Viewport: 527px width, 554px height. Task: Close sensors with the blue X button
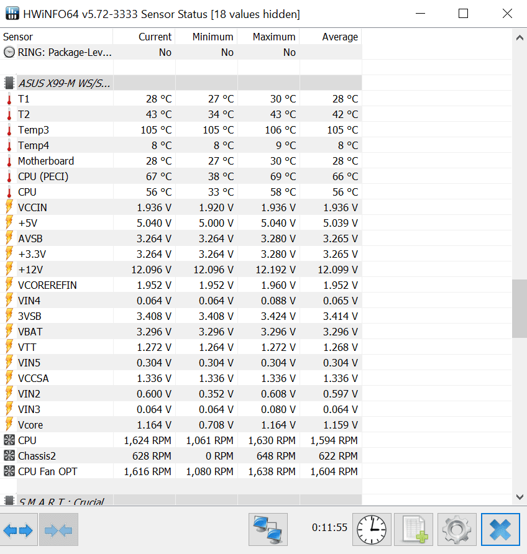point(500,530)
